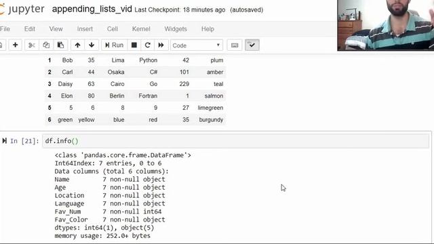Move selected cell down arrow

92,45
